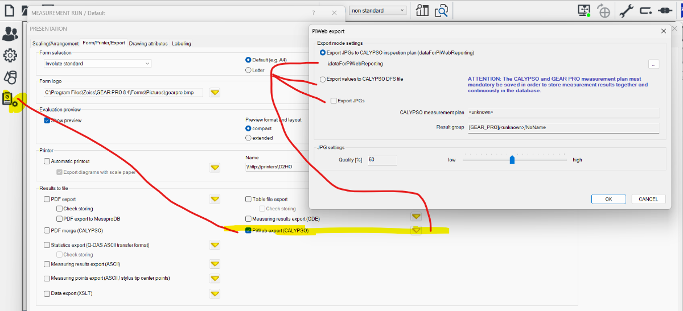Viewport: 683px width, 311px height.
Task: Toggle Export JPGs checkbox in PiWeb dialog
Action: point(334,101)
